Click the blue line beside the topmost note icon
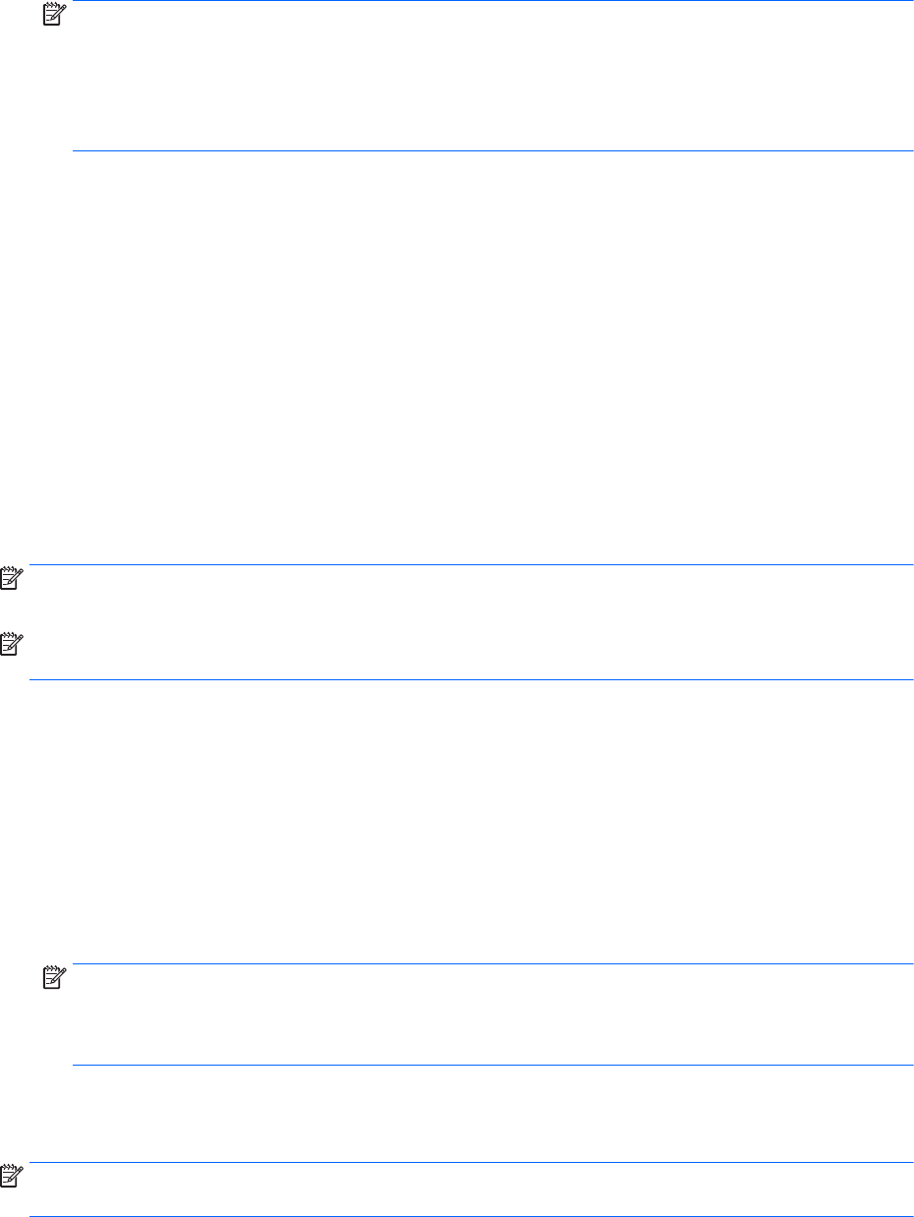914x1217 pixels. coord(491,1)
